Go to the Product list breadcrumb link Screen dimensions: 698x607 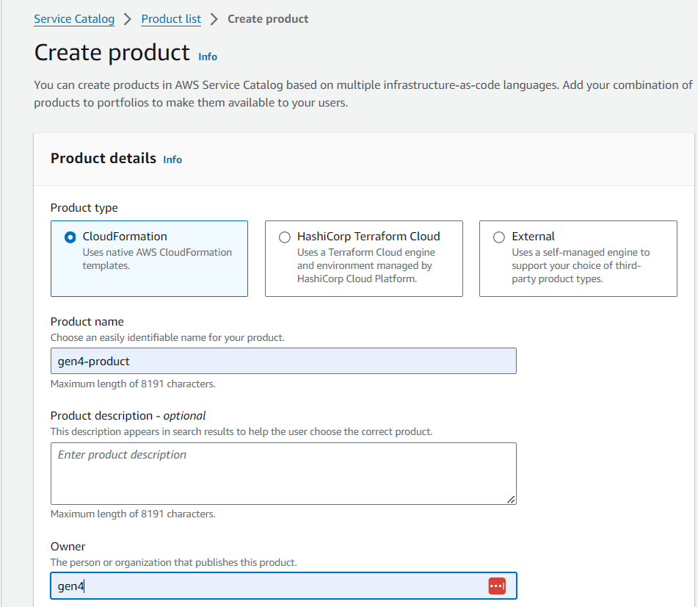171,19
